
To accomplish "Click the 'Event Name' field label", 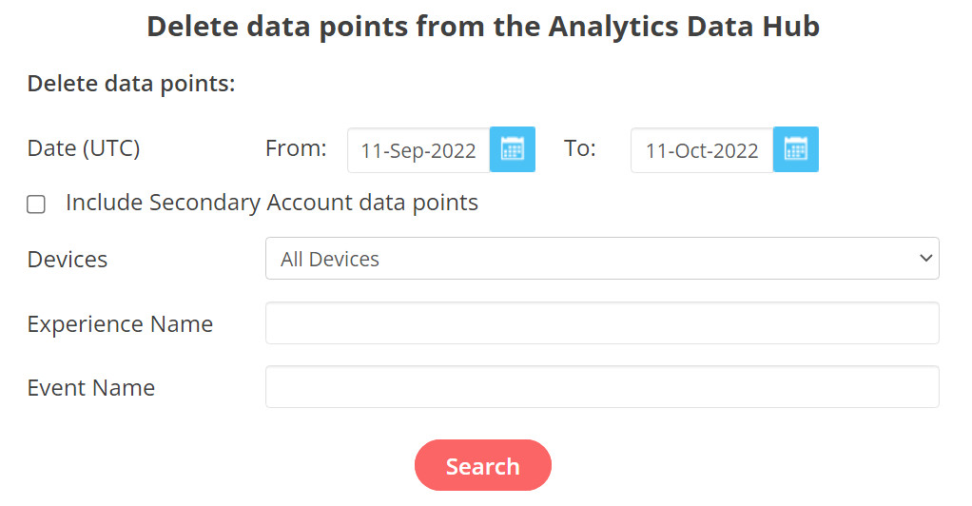I will [91, 388].
